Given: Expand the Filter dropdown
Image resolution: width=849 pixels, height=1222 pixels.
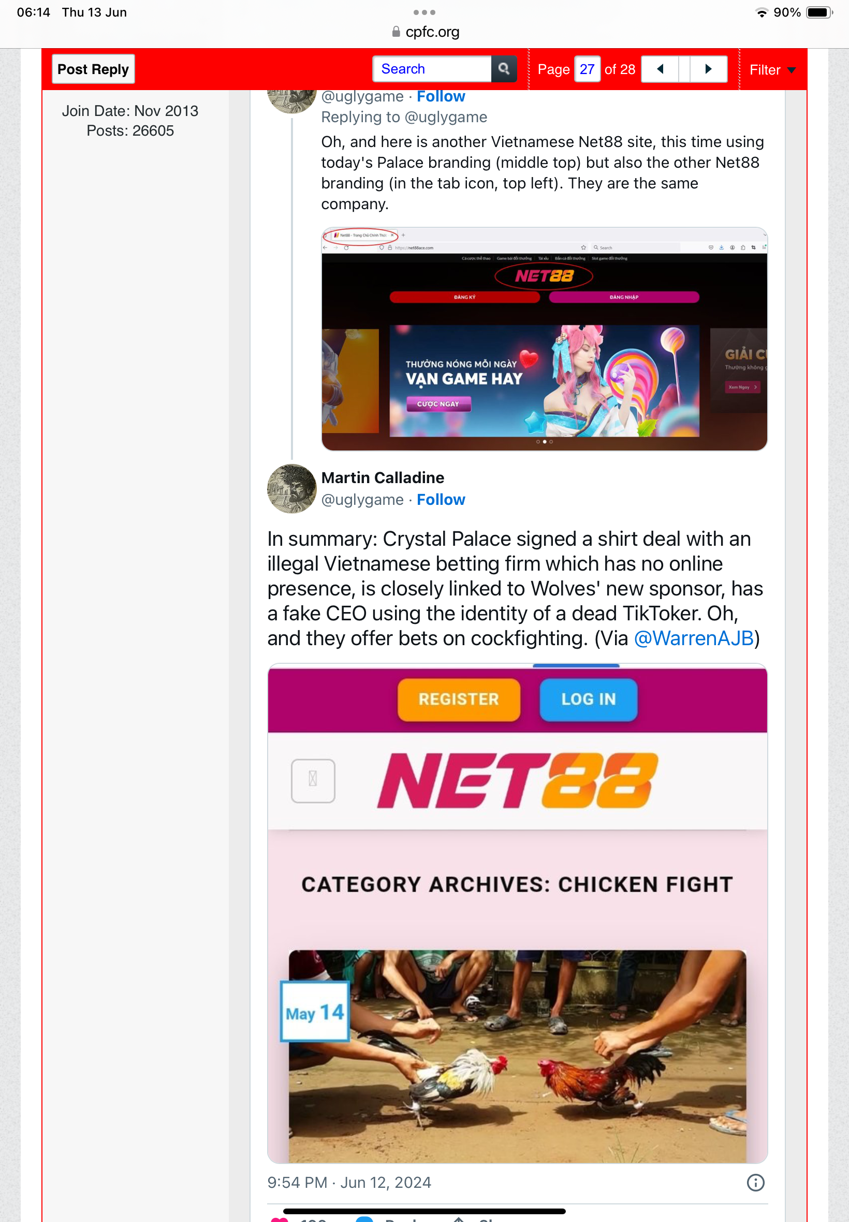Looking at the screenshot, I should [x=772, y=70].
